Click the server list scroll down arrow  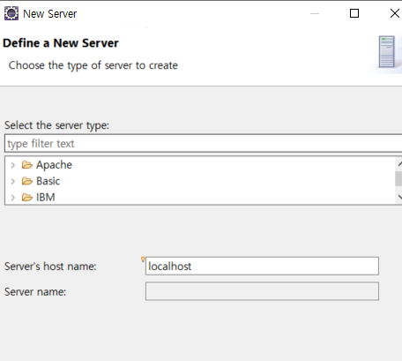(399, 197)
